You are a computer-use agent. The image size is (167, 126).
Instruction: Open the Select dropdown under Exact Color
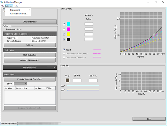(x=20, y=84)
